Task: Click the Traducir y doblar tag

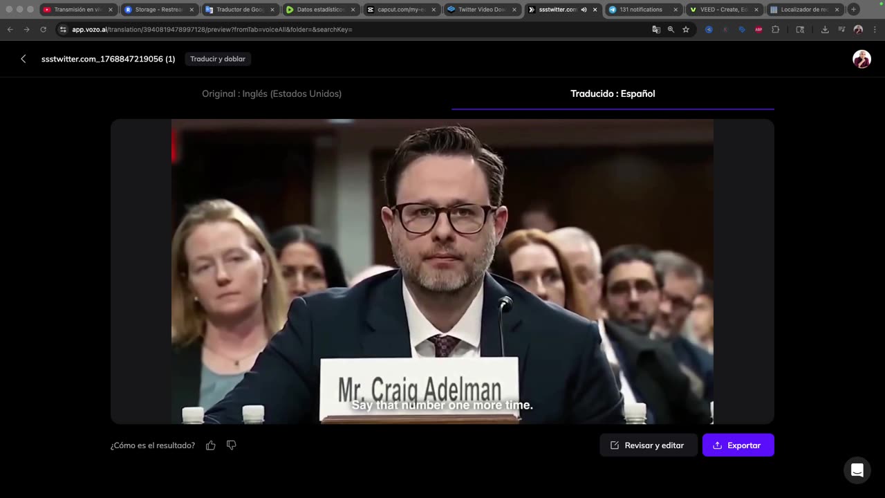Action: [x=218, y=59]
